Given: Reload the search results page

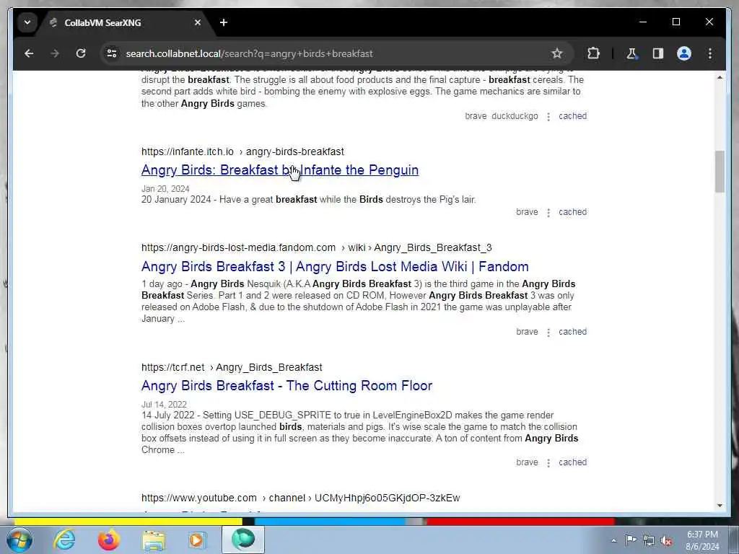Looking at the screenshot, I should pos(81,53).
